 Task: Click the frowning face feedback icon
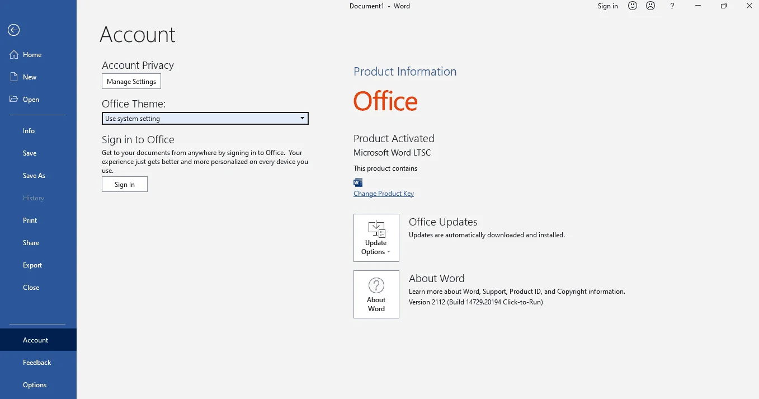coord(650,6)
